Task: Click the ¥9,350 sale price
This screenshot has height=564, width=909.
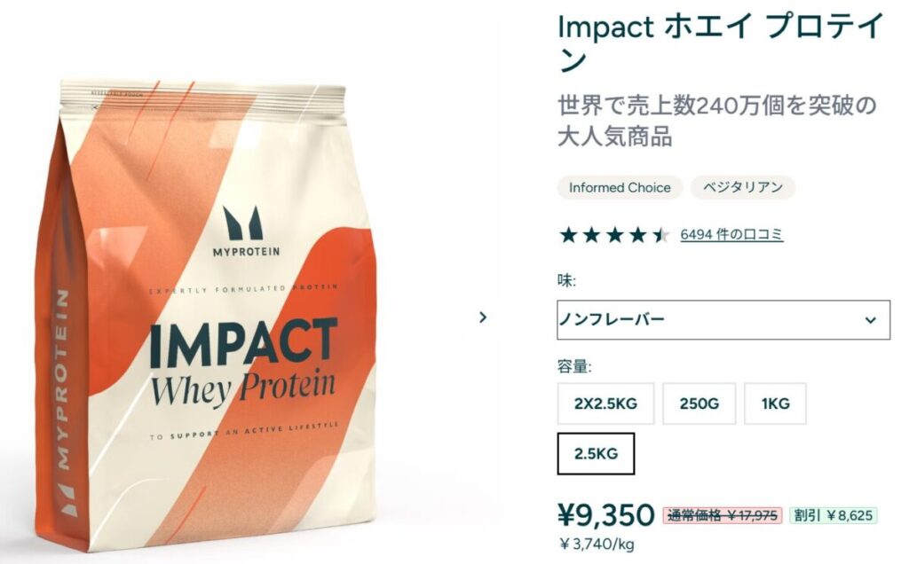Action: click(x=606, y=514)
